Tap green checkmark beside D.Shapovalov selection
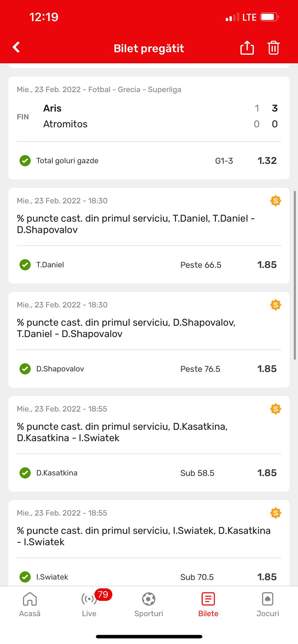 25,369
